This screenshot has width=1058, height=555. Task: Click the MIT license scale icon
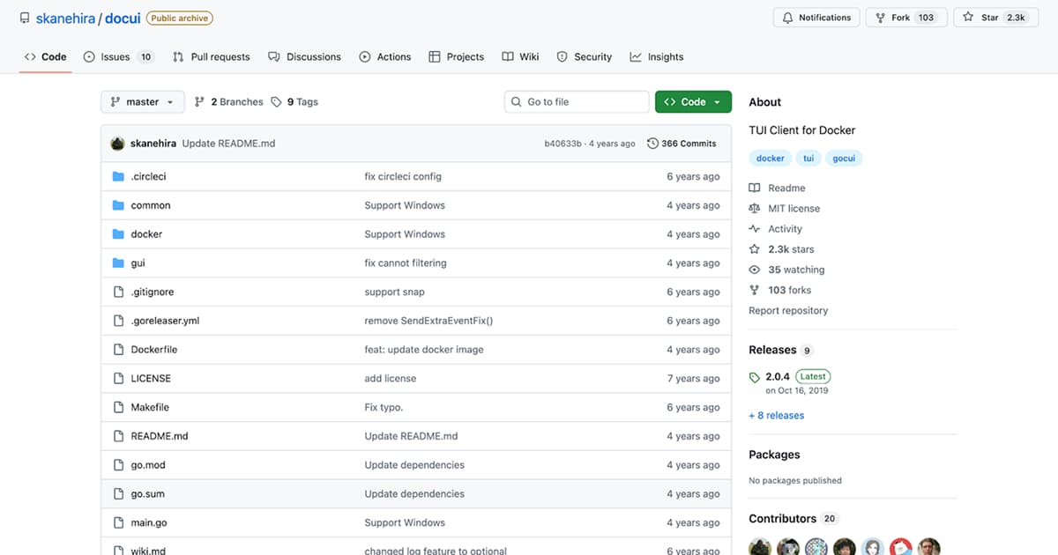pyautogui.click(x=754, y=209)
